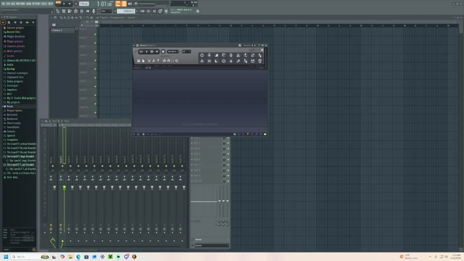The image size is (464, 261).
Task: Open Edison's Presets selector
Action: (x=247, y=45)
